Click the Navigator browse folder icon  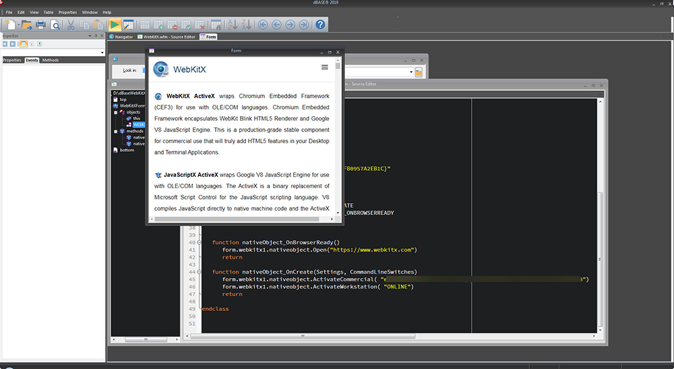click(x=419, y=72)
